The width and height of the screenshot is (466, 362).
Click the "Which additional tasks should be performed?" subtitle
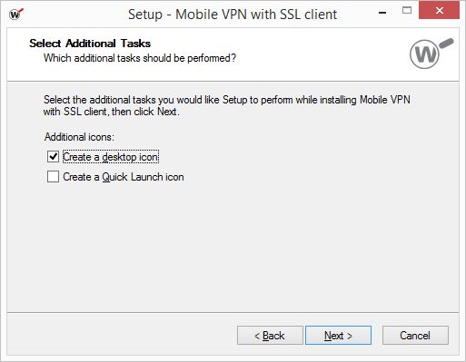pos(140,58)
